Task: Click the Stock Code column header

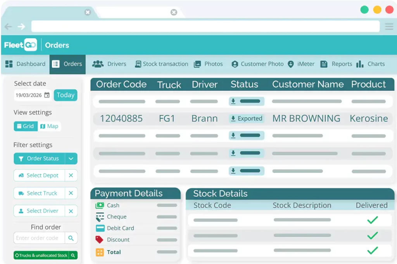Action: pos(212,206)
